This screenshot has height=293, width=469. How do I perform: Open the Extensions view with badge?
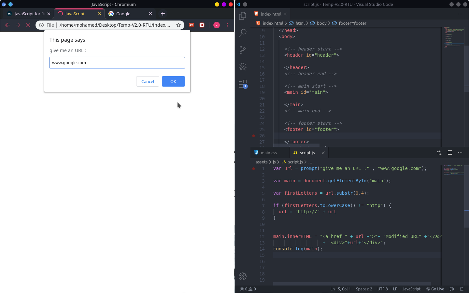click(x=243, y=84)
